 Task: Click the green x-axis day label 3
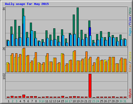pos(16,101)
